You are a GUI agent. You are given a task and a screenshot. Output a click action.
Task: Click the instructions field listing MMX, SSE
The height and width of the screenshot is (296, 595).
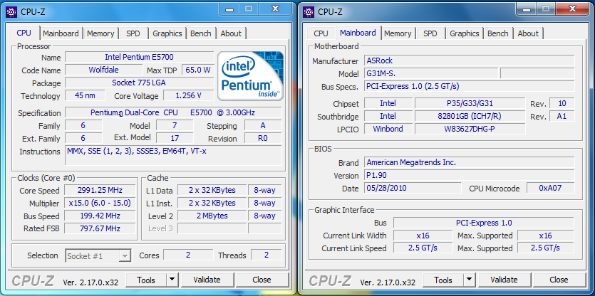click(x=173, y=155)
